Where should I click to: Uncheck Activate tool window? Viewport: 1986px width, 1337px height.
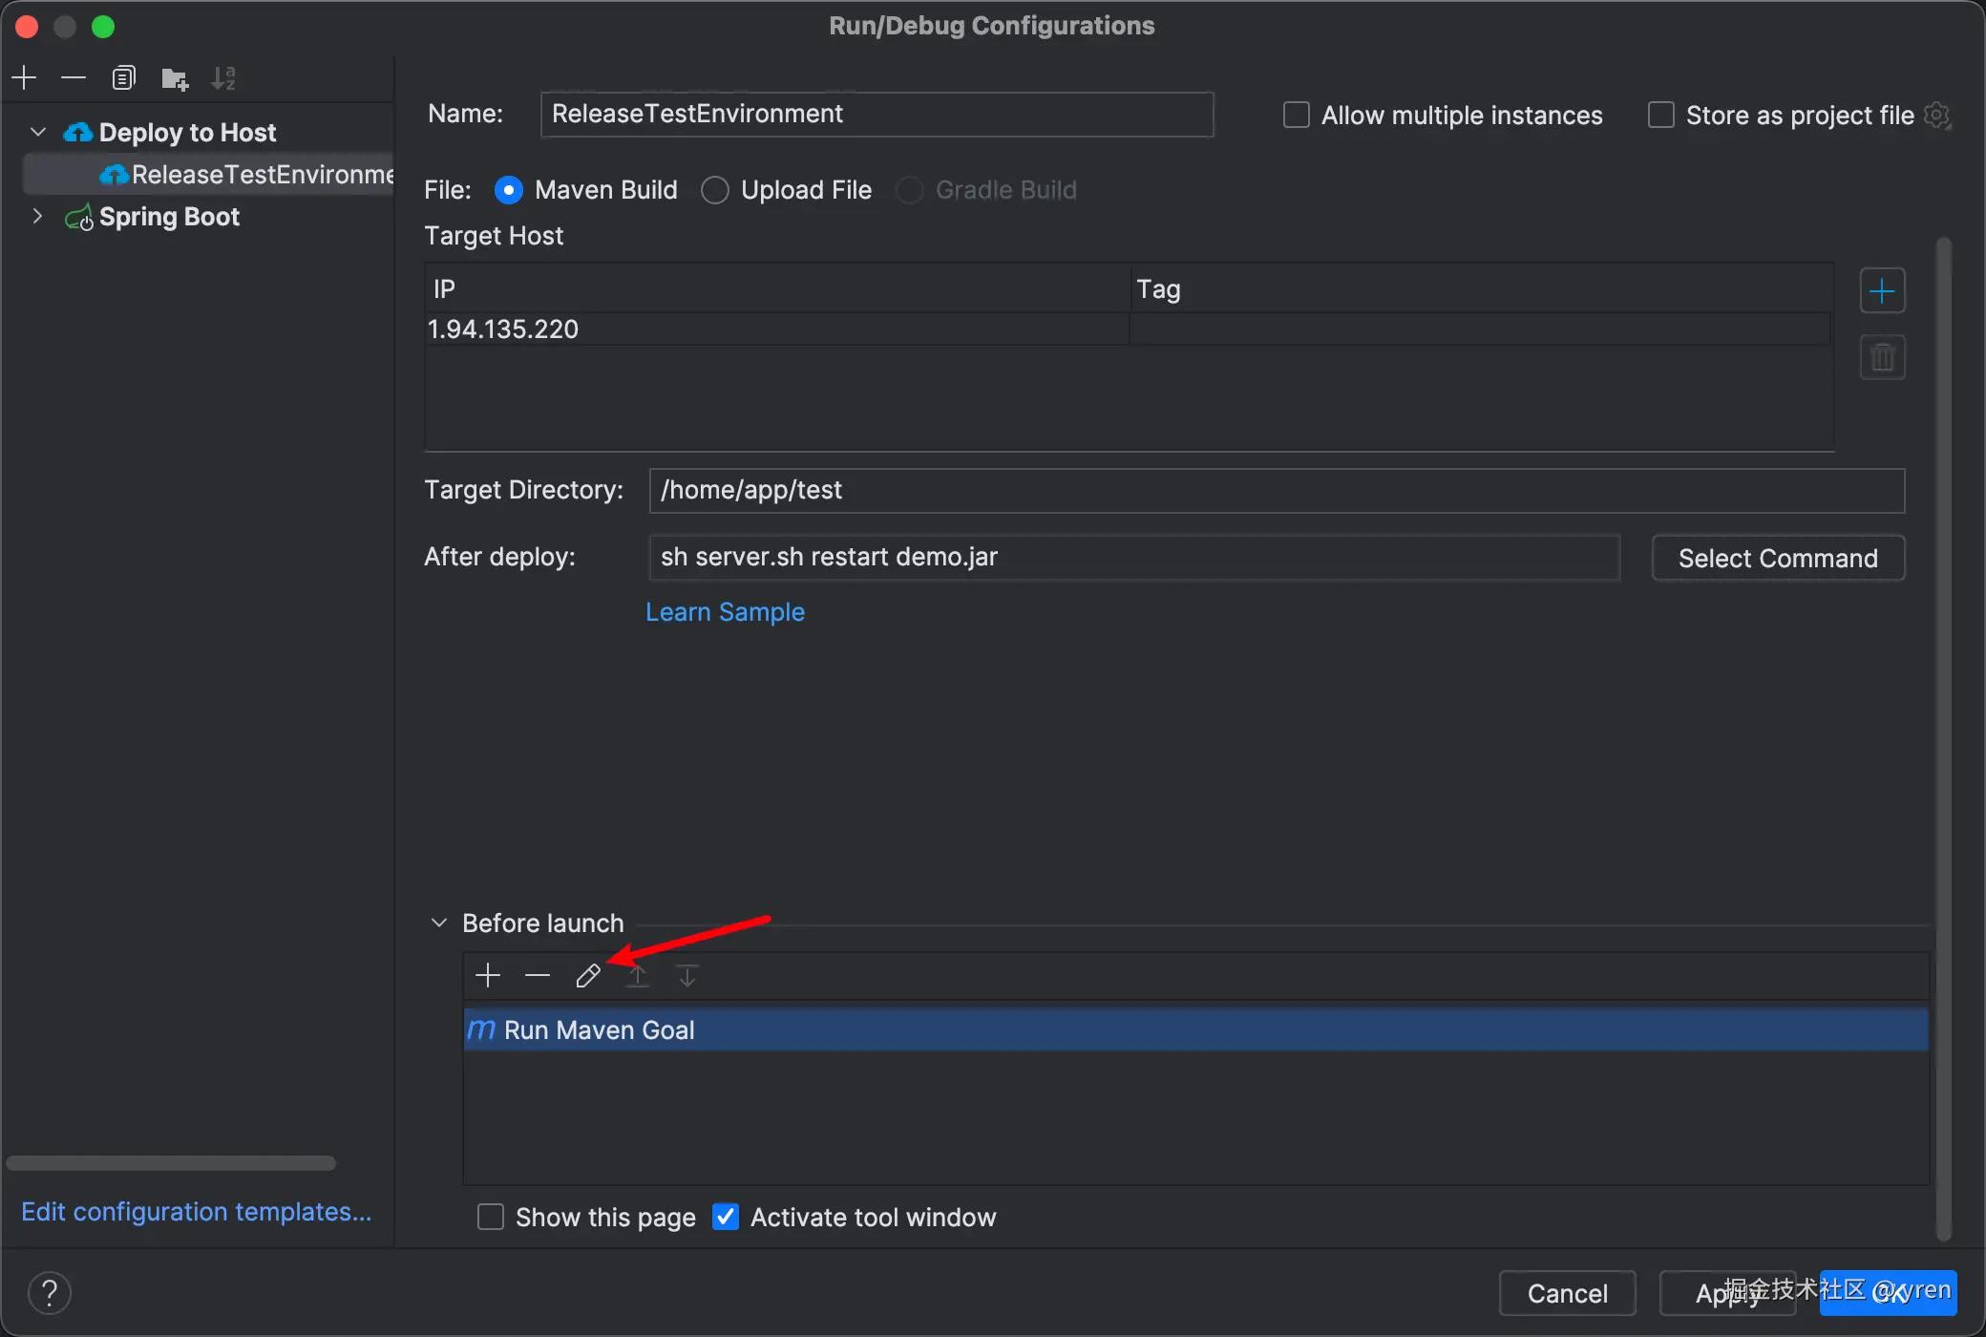coord(726,1217)
